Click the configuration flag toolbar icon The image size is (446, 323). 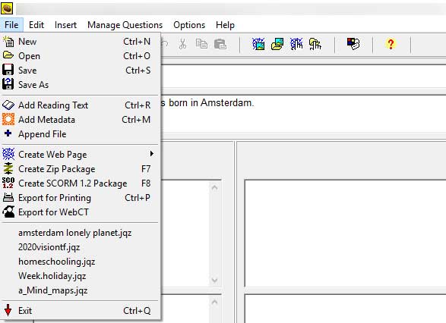tap(353, 44)
